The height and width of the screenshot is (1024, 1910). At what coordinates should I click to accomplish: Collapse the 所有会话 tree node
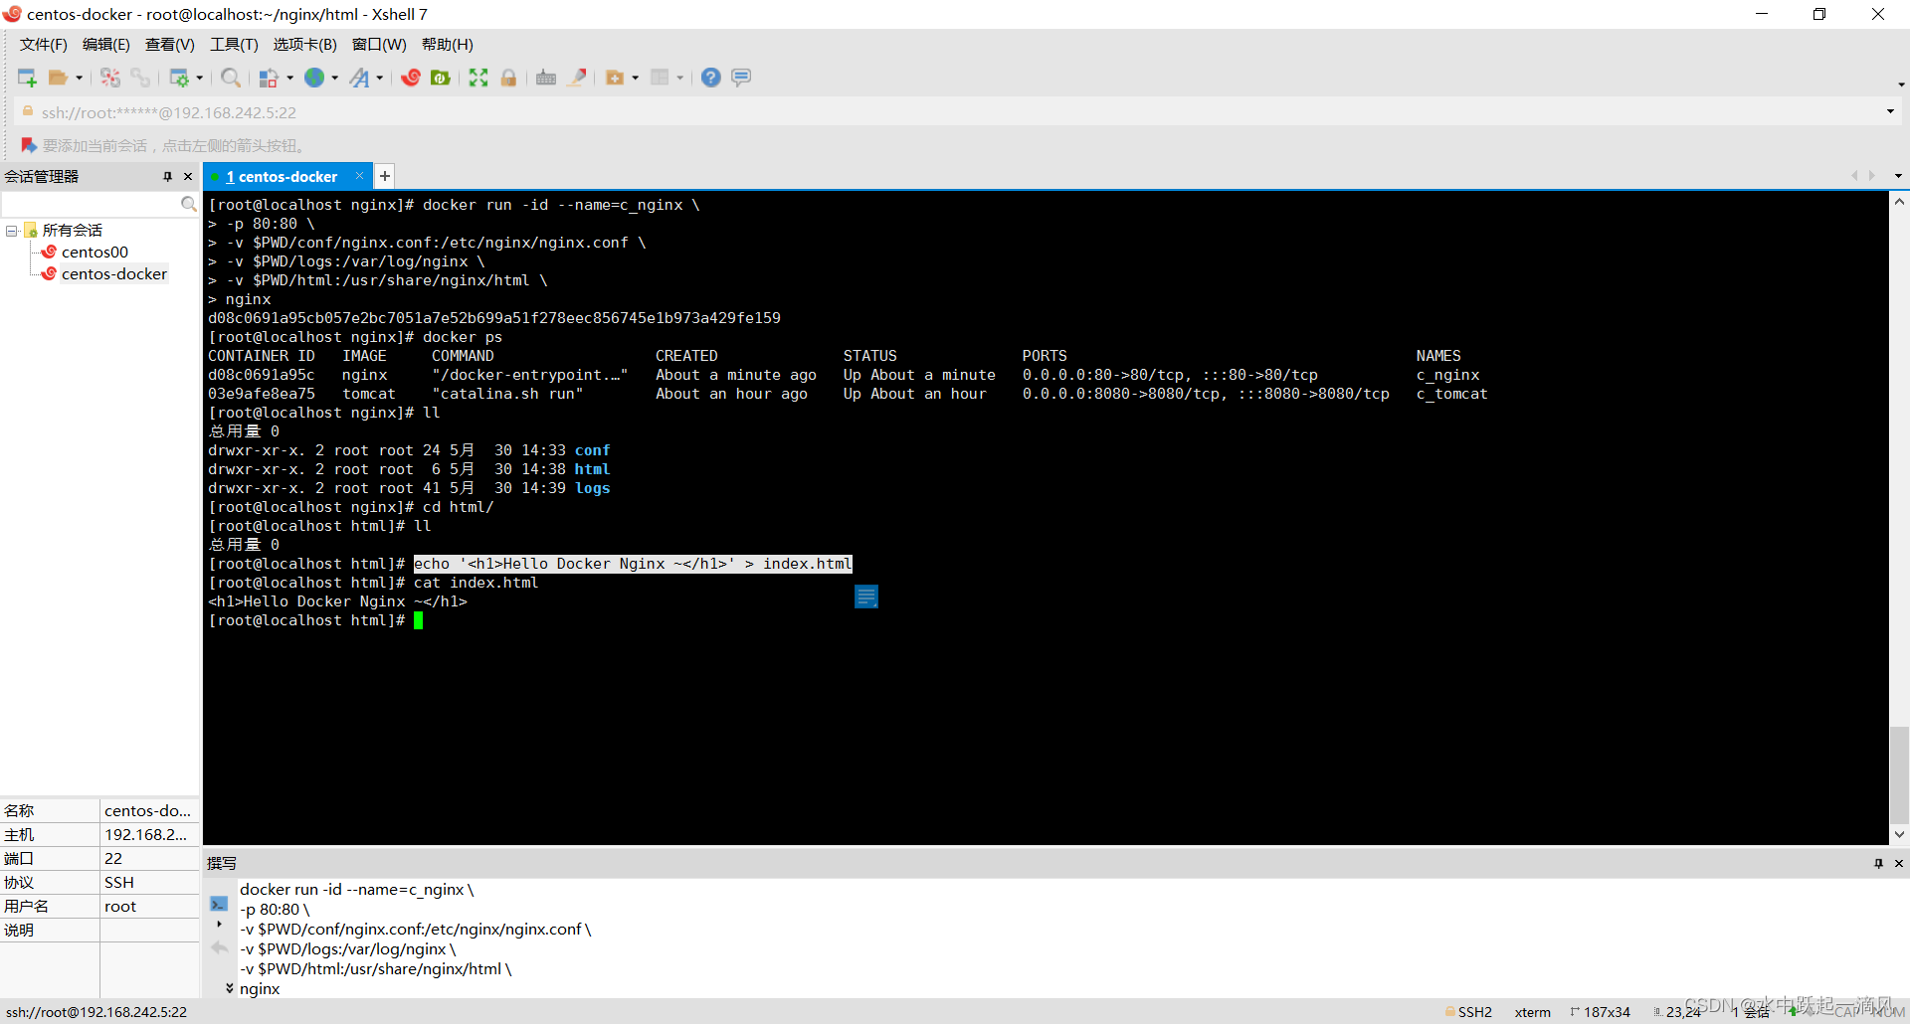[11, 231]
